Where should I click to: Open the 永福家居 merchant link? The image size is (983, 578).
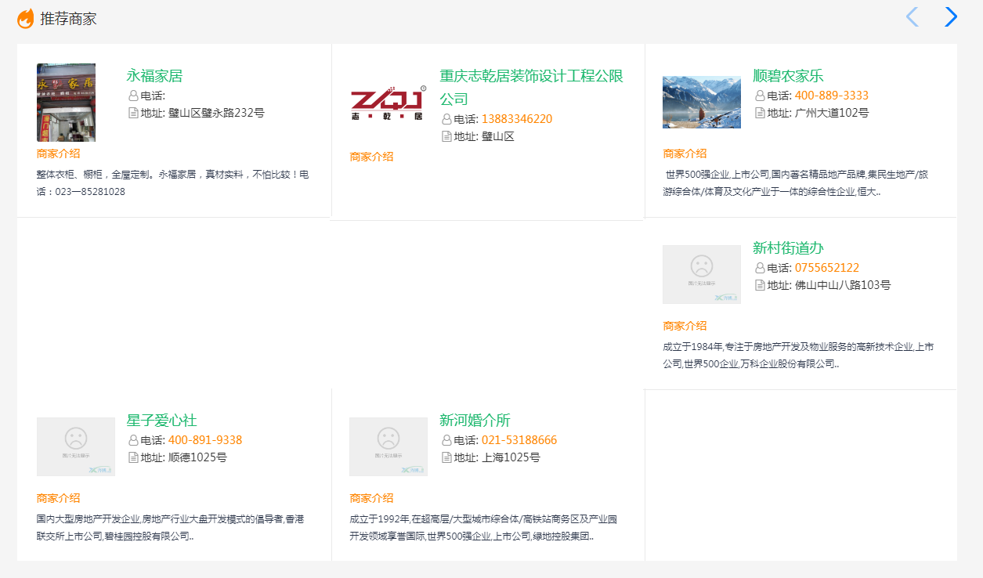[154, 76]
